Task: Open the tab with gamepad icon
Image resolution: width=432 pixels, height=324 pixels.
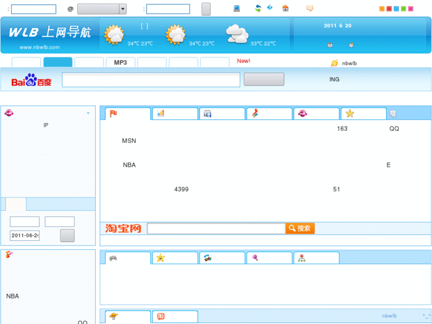Action: click(127, 258)
